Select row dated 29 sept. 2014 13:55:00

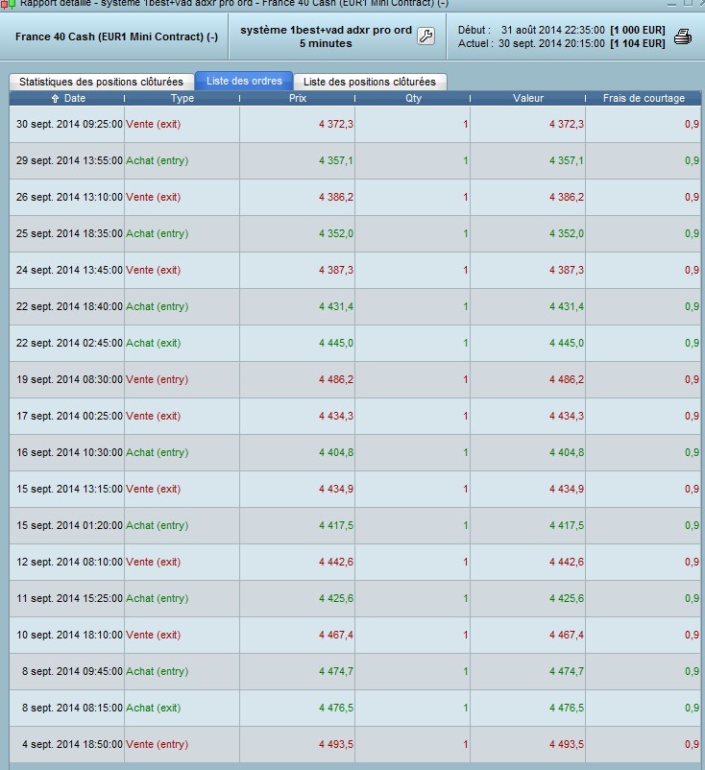tap(354, 161)
